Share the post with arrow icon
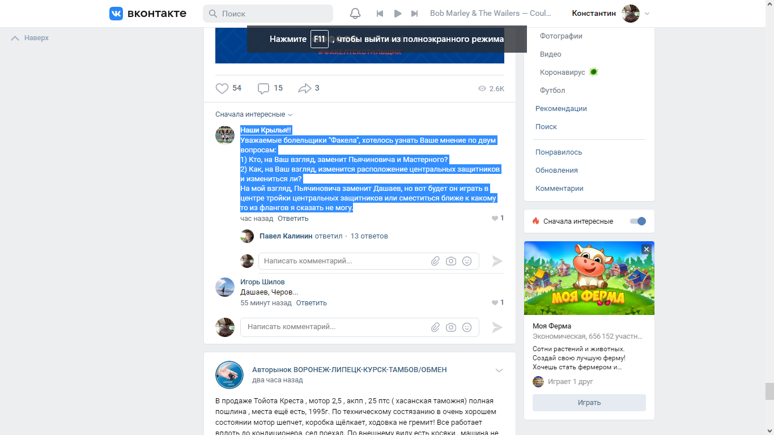Viewport: 774px width, 435px height. coord(305,88)
